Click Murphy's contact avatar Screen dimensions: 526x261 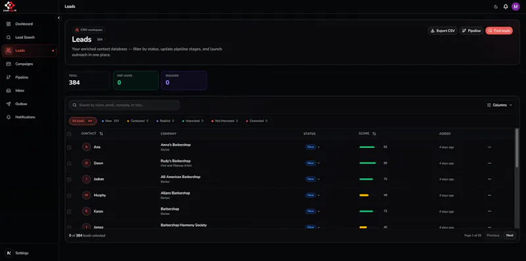click(86, 195)
